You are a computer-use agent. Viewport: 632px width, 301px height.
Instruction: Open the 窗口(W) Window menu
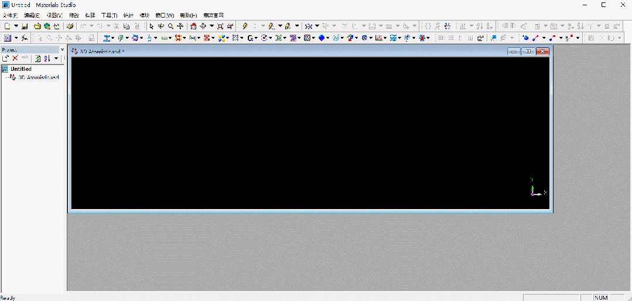coord(165,15)
